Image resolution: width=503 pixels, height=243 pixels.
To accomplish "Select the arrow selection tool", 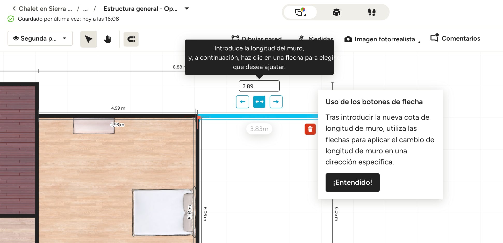I will 89,39.
